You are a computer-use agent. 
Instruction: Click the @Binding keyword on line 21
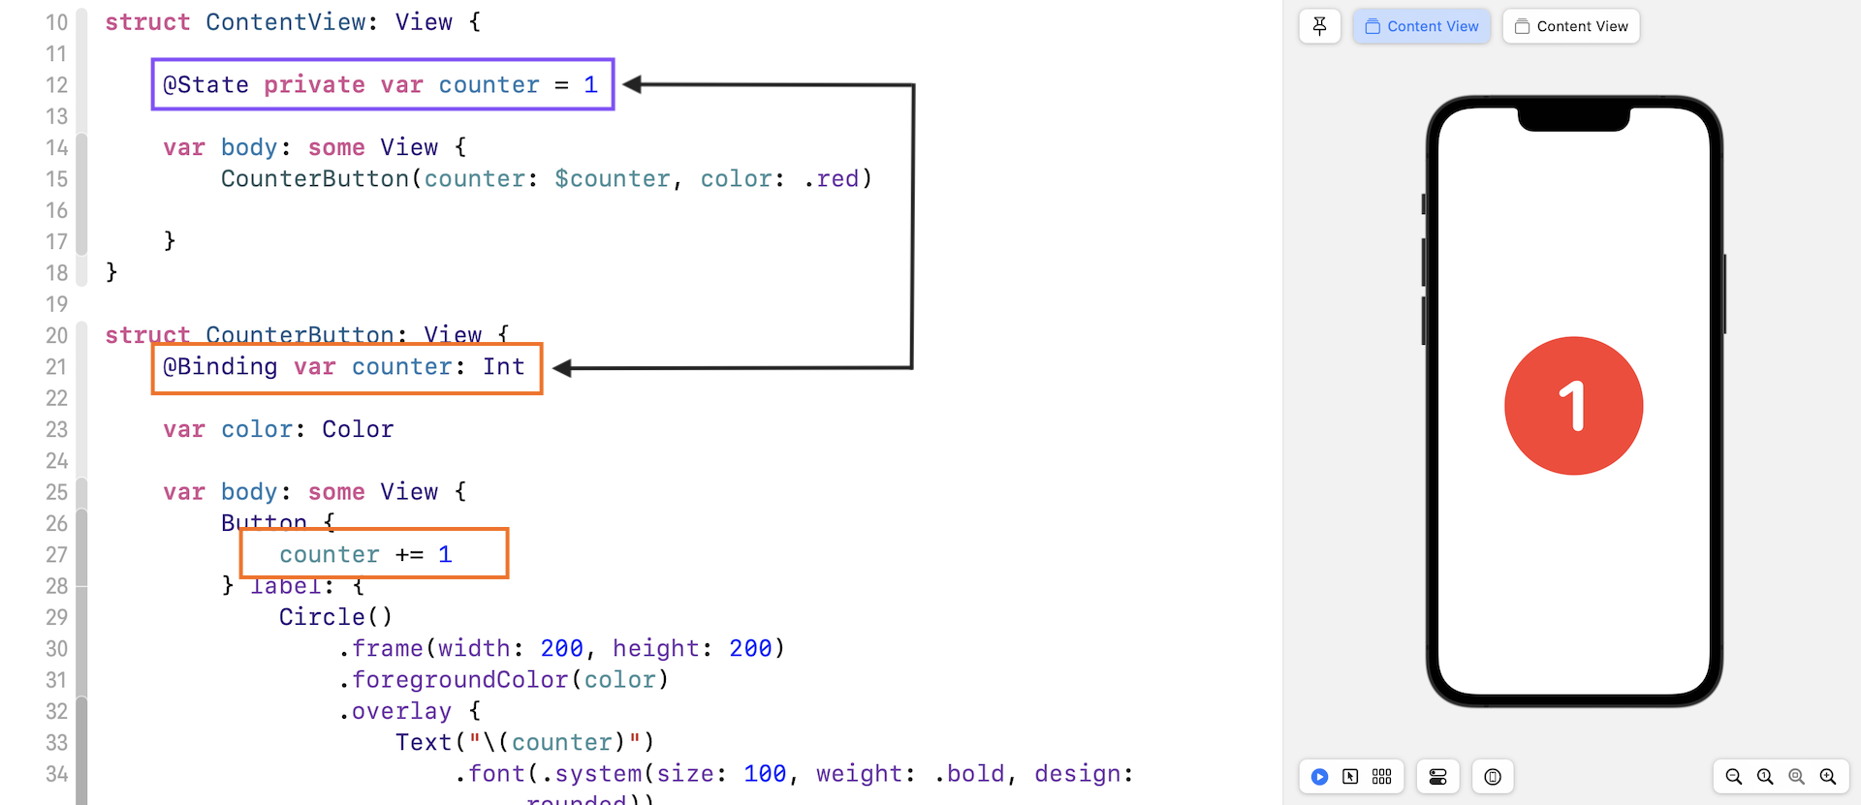pos(220,367)
